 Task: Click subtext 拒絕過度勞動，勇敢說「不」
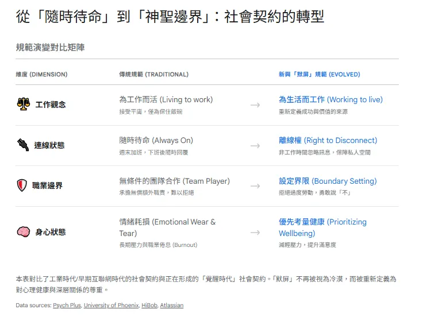point(314,193)
